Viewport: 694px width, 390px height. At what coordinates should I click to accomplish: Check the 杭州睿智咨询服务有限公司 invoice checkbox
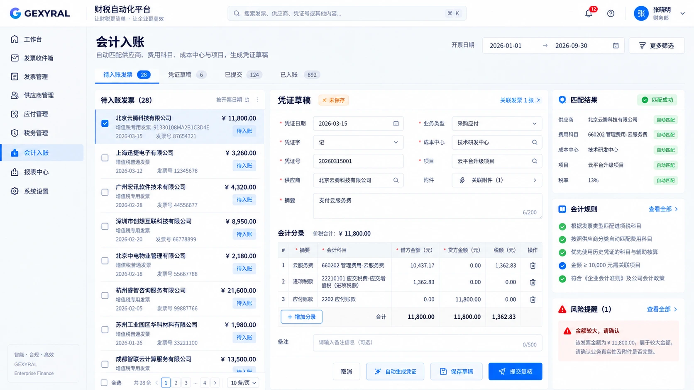(x=105, y=296)
